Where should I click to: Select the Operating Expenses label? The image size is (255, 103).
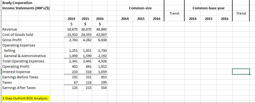[19, 45]
